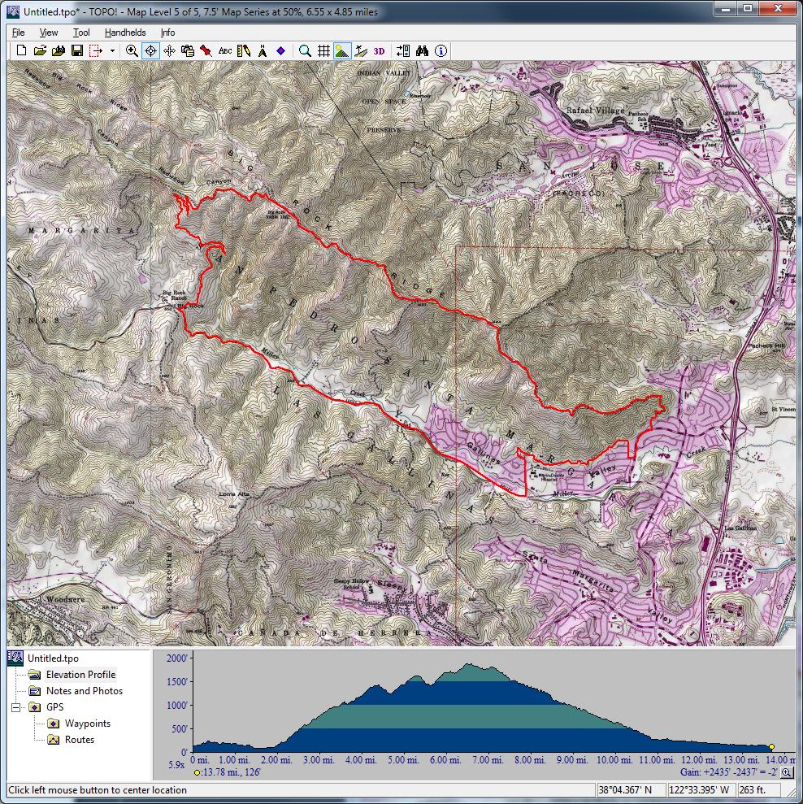The height and width of the screenshot is (804, 803).
Task: Choose the ABC text label tool
Action: coord(225,50)
